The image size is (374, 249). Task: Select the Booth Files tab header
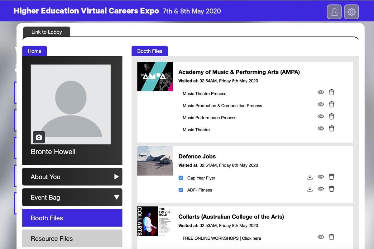[150, 51]
